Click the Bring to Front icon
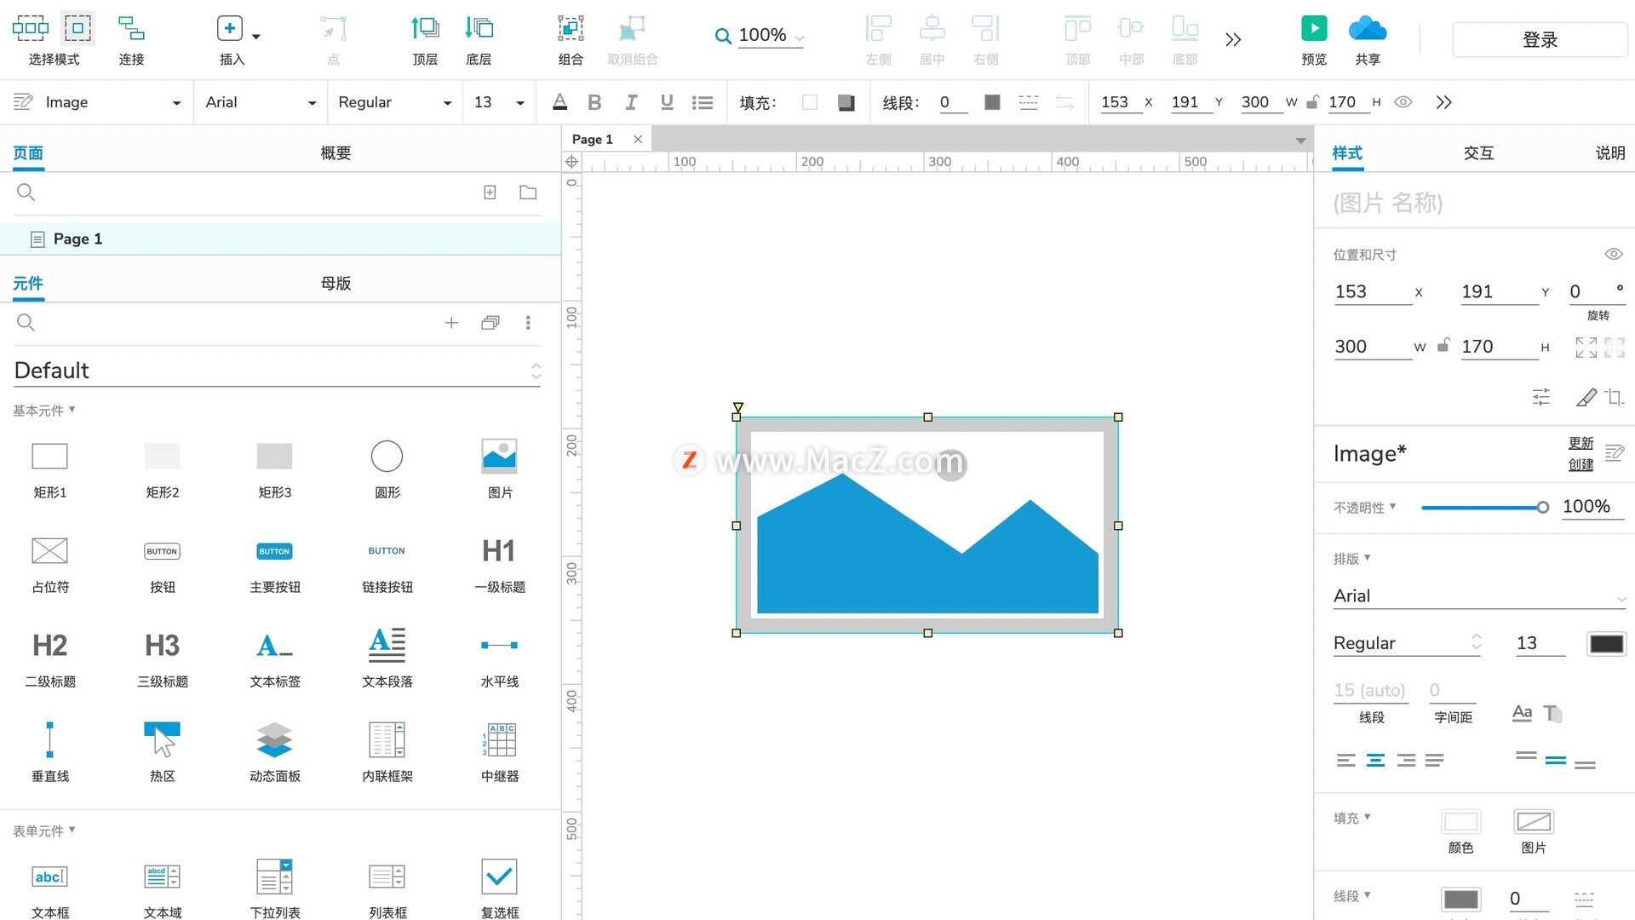The height and width of the screenshot is (920, 1635). pyautogui.click(x=425, y=28)
